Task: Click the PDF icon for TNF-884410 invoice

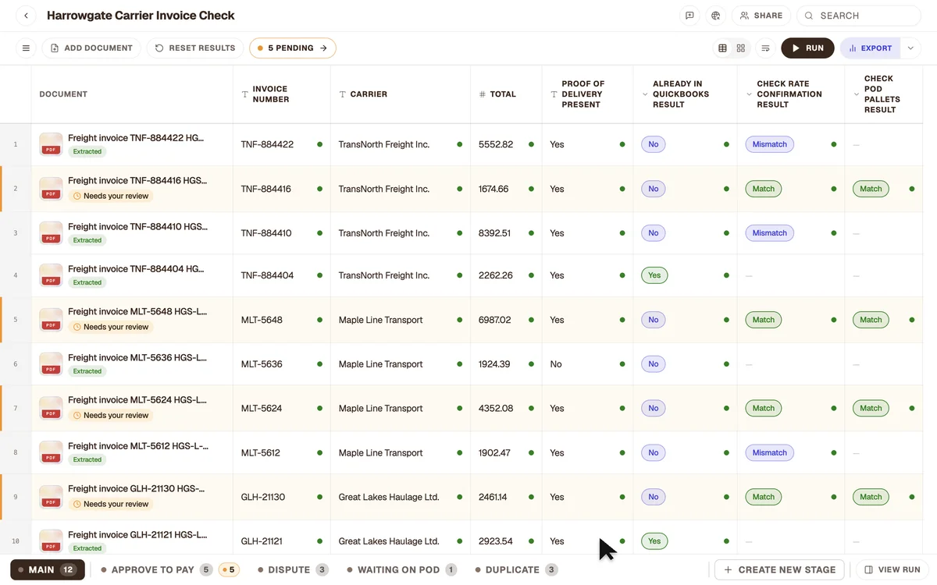Action: coord(51,233)
